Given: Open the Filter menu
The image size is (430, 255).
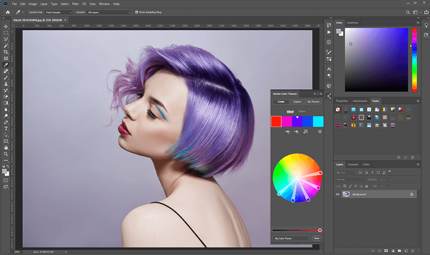Looking at the screenshot, I should click(x=75, y=4).
